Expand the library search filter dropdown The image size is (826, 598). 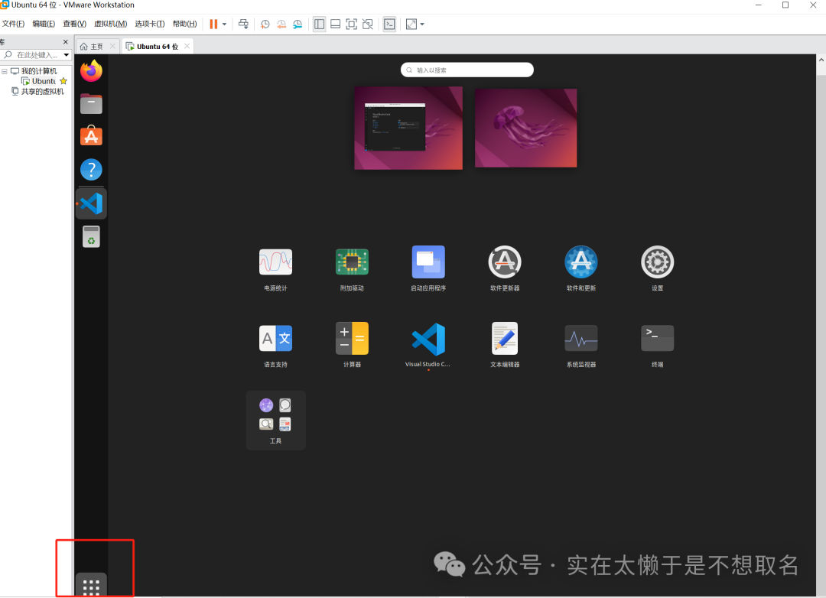point(67,55)
